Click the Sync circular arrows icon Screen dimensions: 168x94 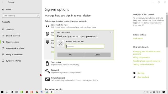[x=3, y=61]
